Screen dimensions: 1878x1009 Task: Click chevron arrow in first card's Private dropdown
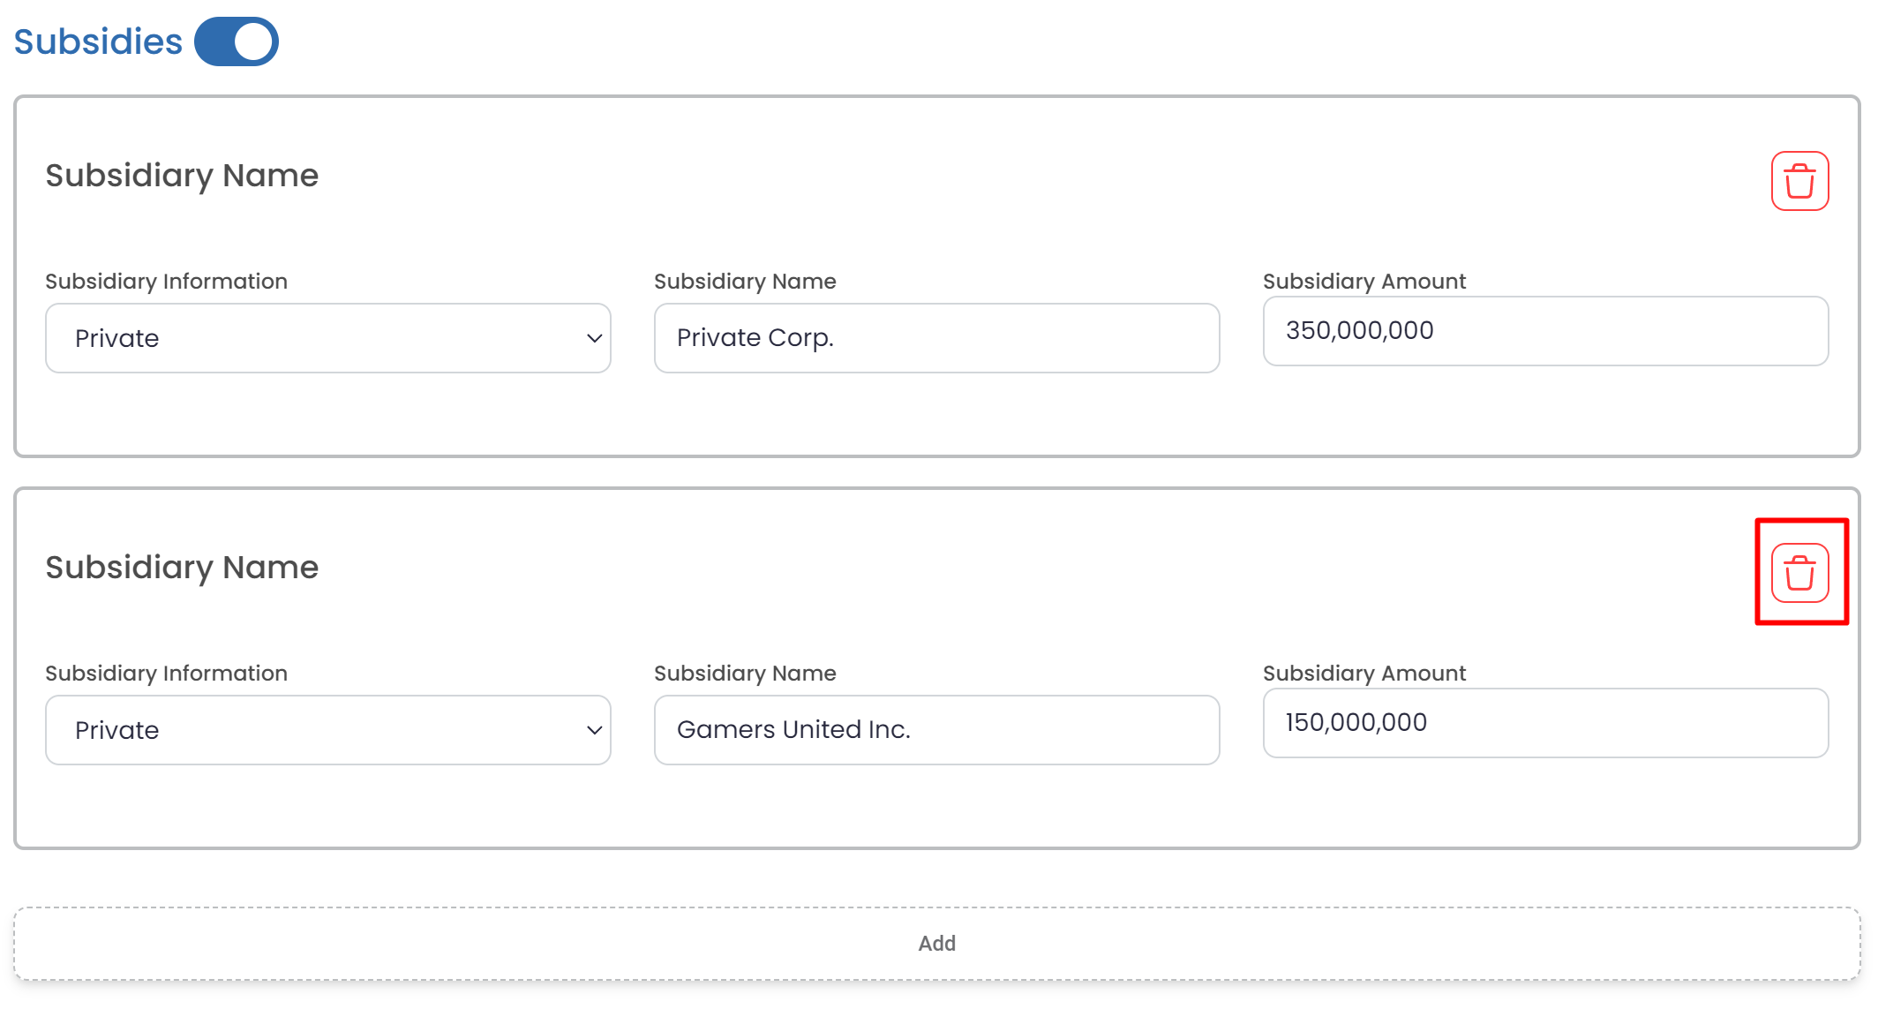pyautogui.click(x=594, y=338)
